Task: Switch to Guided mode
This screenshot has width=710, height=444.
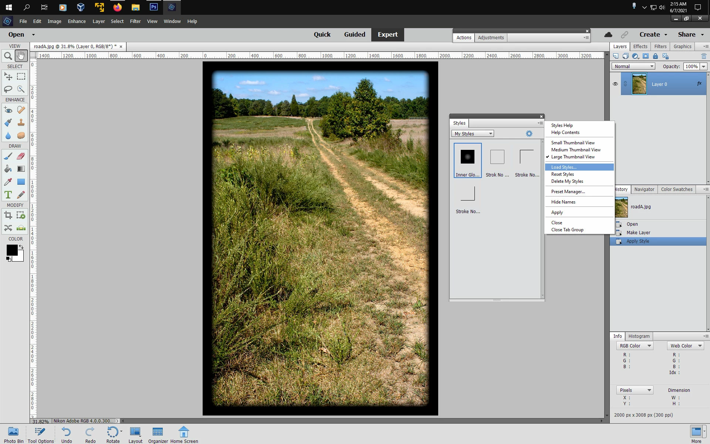Action: [354, 34]
